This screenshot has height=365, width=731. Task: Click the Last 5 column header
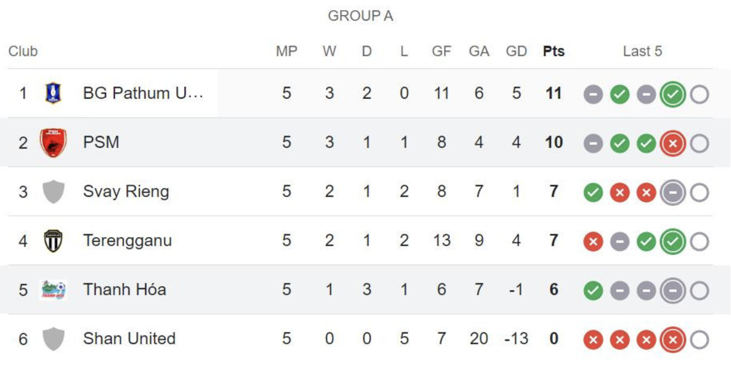tap(642, 51)
